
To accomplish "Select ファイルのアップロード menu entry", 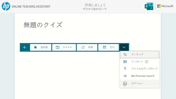I will coord(139,69).
